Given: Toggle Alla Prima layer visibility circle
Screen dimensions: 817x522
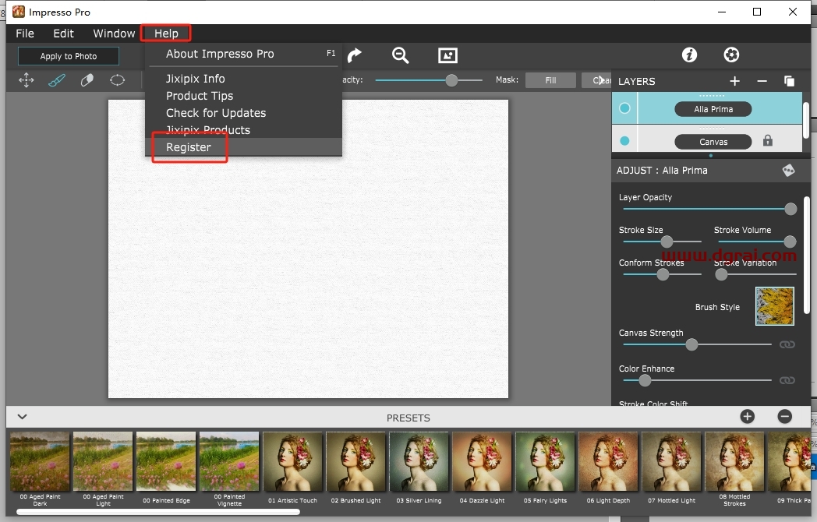Looking at the screenshot, I should (624, 108).
